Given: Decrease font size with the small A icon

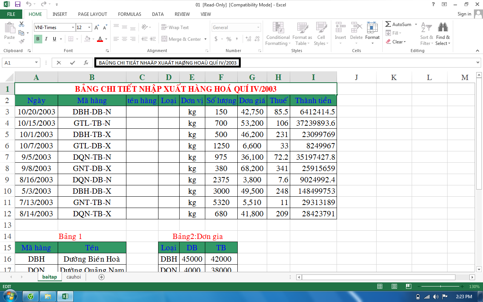Looking at the screenshot, I should click(105, 28).
